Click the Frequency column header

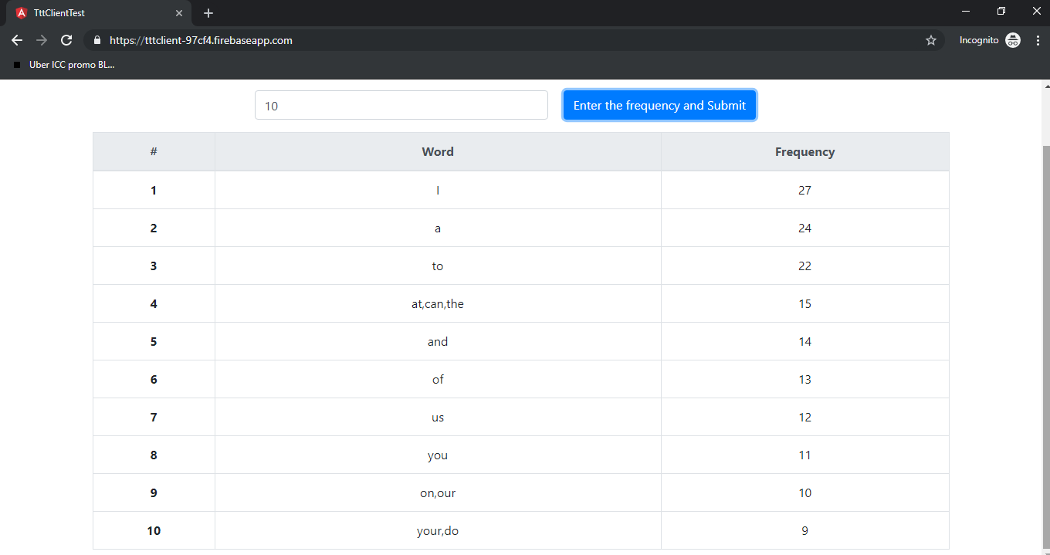tap(804, 152)
